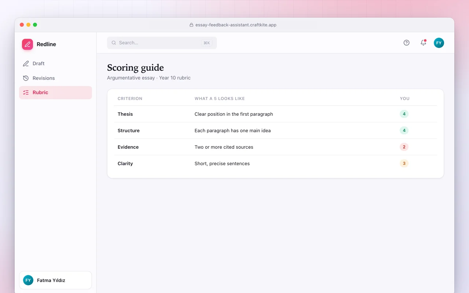This screenshot has height=293, width=469.
Task: Click the YOU column header
Action: click(405, 99)
